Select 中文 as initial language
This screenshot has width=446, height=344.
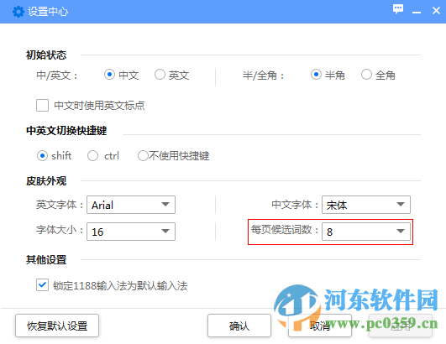(x=109, y=75)
